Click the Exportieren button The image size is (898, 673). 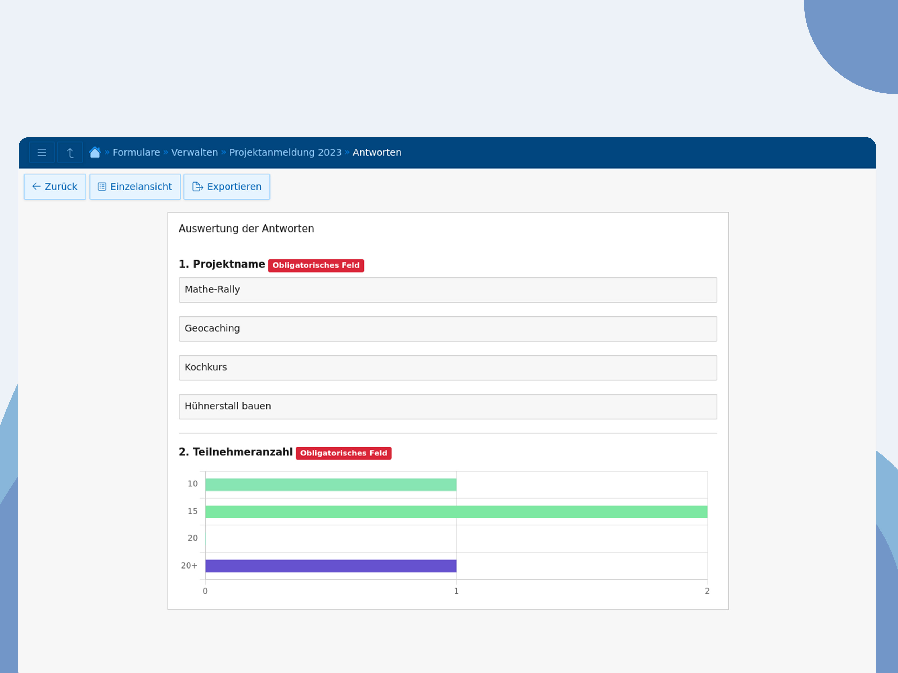(x=227, y=187)
